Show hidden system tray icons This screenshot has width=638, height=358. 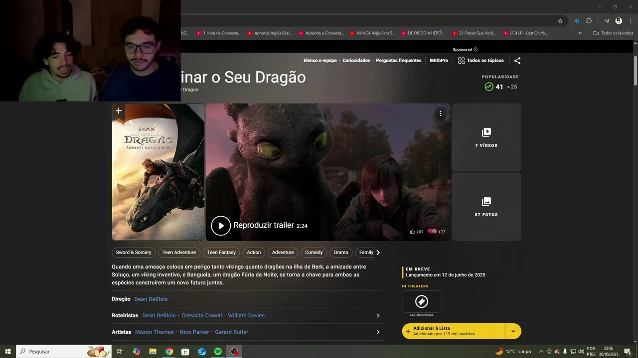pos(541,352)
